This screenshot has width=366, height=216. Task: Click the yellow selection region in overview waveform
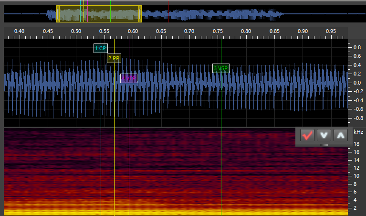[99, 14]
